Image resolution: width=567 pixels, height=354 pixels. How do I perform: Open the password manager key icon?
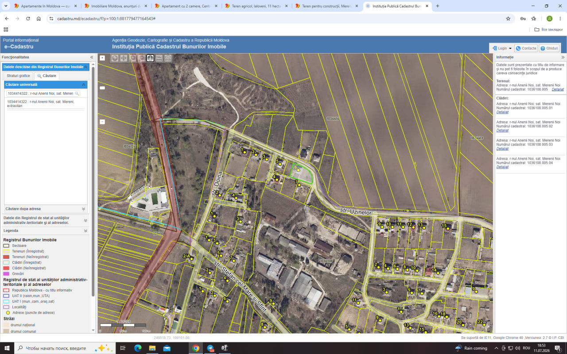pos(523,19)
